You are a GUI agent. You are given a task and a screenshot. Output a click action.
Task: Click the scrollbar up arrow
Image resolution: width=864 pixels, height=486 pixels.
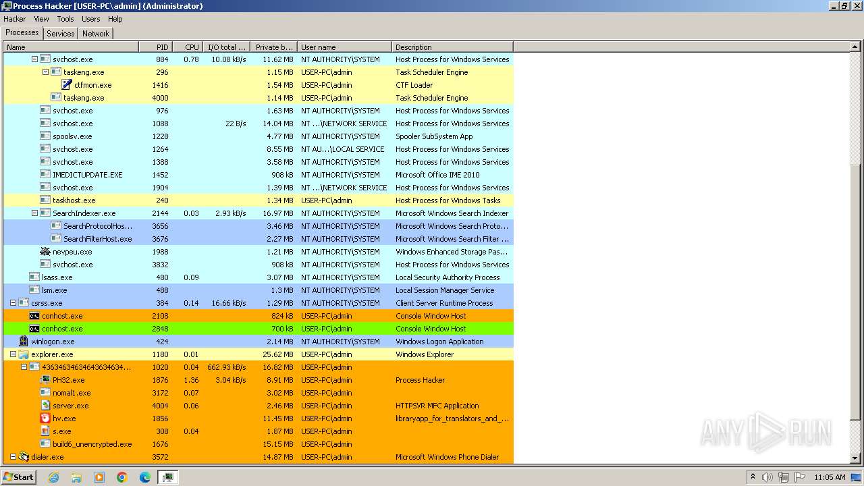[x=856, y=47]
